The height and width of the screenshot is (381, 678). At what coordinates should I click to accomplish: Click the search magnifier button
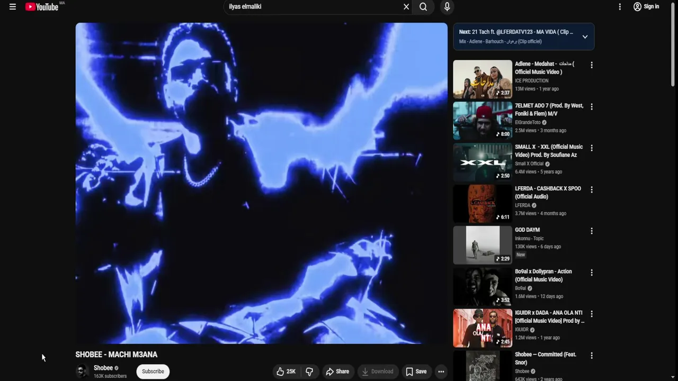point(423,7)
